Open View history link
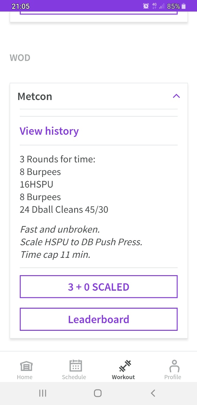This screenshot has height=405, width=197. pos(49,131)
